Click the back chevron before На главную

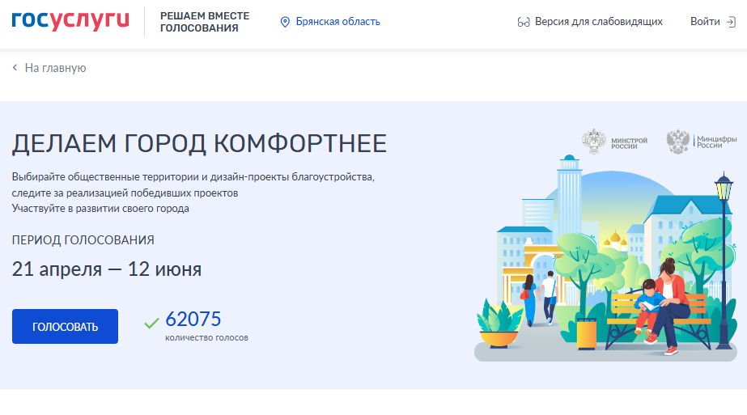point(15,68)
